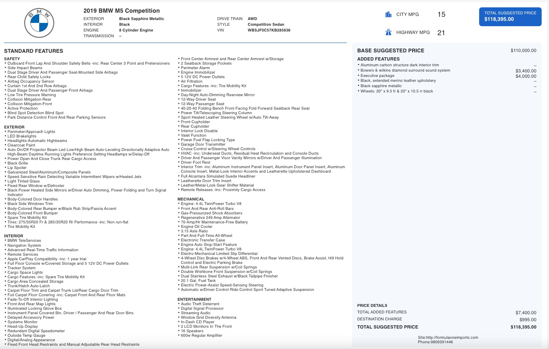Select the 2019 BMW M5 Competition title

[122, 11]
